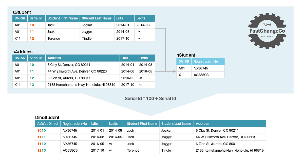Image resolution: width=301 pixels, height=164 pixels.
Task: Select the DimStudent table title
Action: (47, 117)
